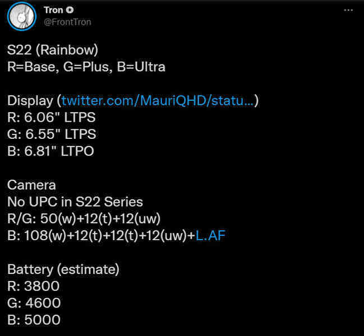Select the 'B: 6.81" LTPO' line

(50, 151)
